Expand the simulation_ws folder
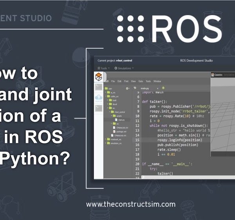Image resolution: width=235 pixels, height=220 pixels. (x=106, y=143)
